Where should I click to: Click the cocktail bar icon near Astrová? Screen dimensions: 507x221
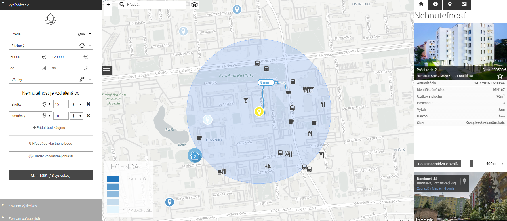point(246,100)
